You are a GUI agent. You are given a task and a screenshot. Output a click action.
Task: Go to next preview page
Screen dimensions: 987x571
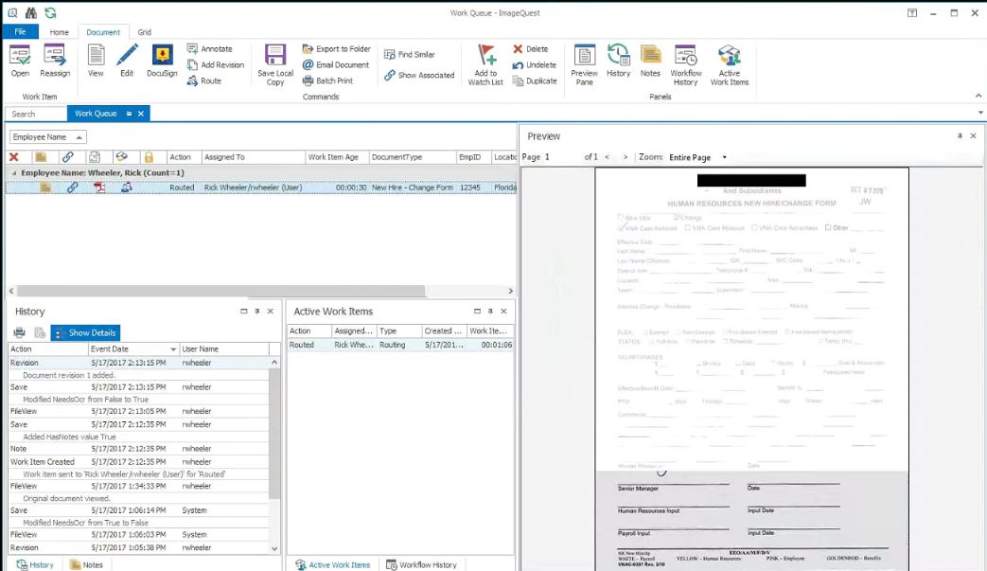(626, 157)
